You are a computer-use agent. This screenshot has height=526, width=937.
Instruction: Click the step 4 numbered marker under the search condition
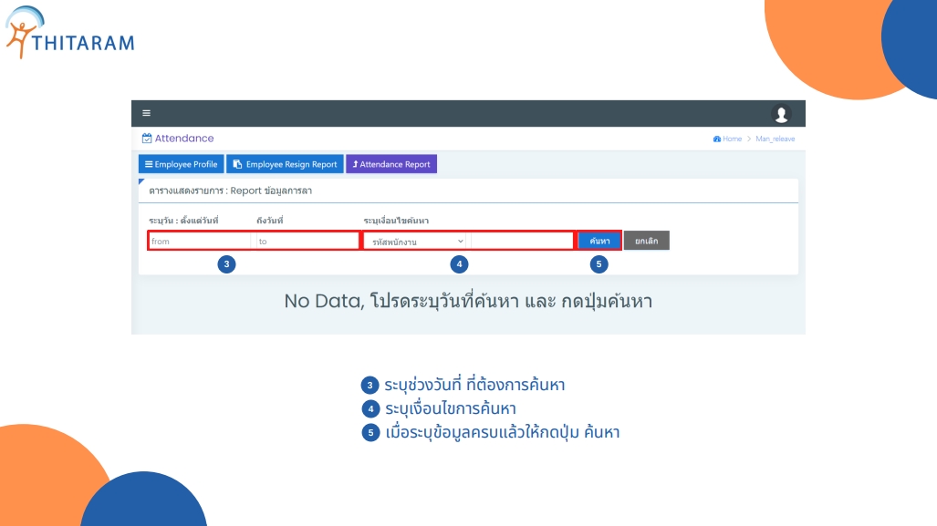[460, 264]
